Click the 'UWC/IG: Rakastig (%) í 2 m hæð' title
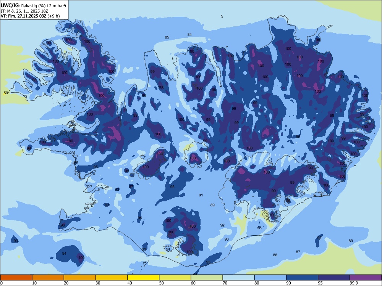 pyautogui.click(x=33, y=6)
